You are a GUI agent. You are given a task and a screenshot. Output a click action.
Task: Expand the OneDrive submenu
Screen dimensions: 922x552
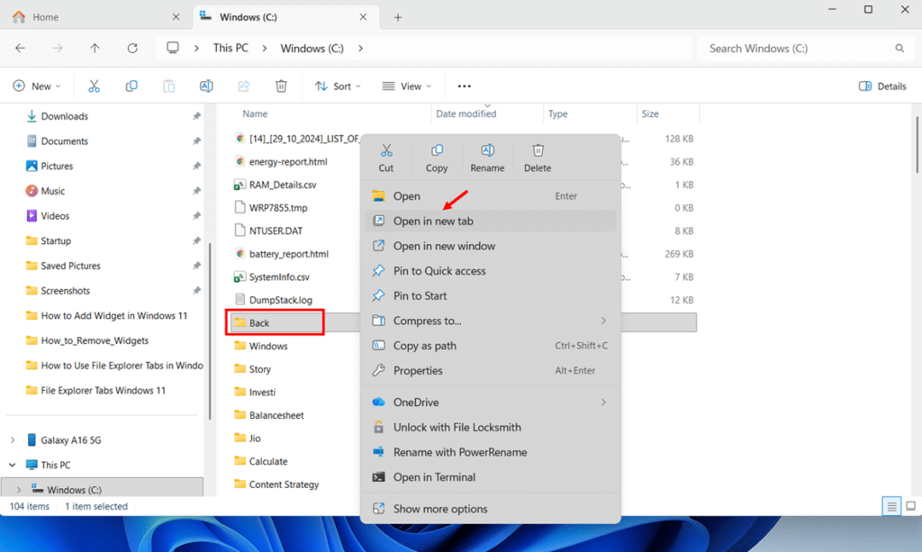(603, 403)
